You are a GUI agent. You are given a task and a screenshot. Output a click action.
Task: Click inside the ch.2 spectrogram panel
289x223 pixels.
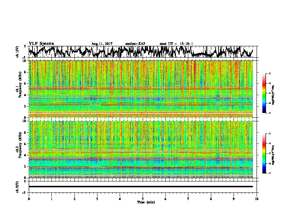(x=141, y=149)
